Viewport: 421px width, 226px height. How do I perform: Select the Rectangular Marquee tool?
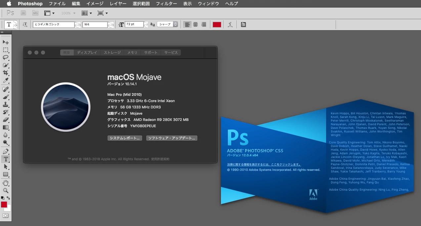6,50
